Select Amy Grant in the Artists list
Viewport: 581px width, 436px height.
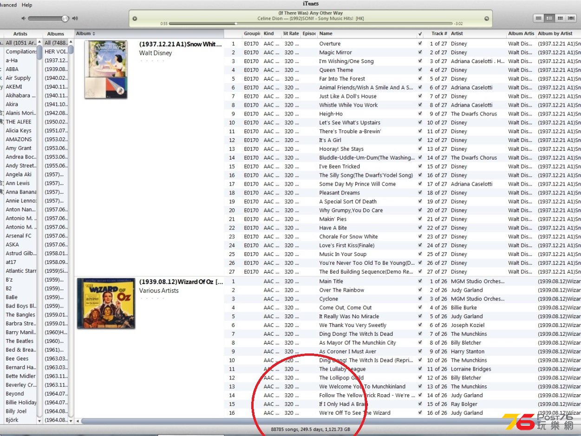pyautogui.click(x=19, y=148)
